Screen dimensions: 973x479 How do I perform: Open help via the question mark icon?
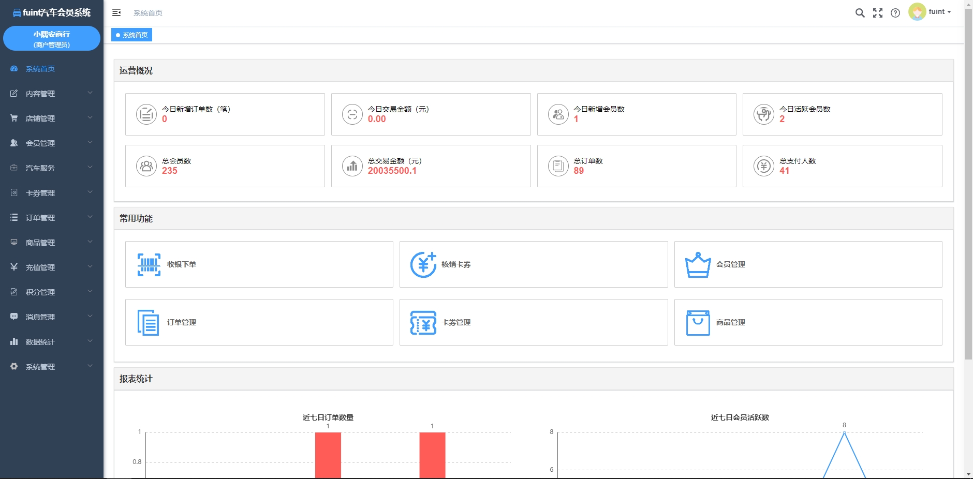click(x=895, y=13)
